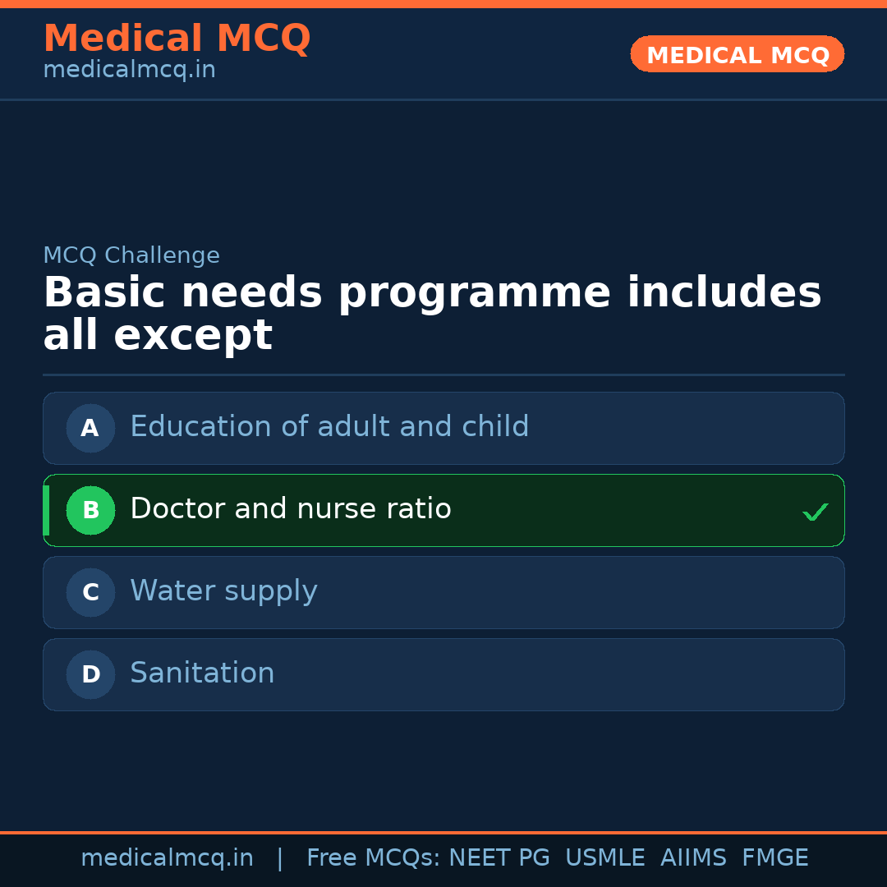The height and width of the screenshot is (887, 887).
Task: Click the green left accent bar beside option B
Action: coord(46,510)
